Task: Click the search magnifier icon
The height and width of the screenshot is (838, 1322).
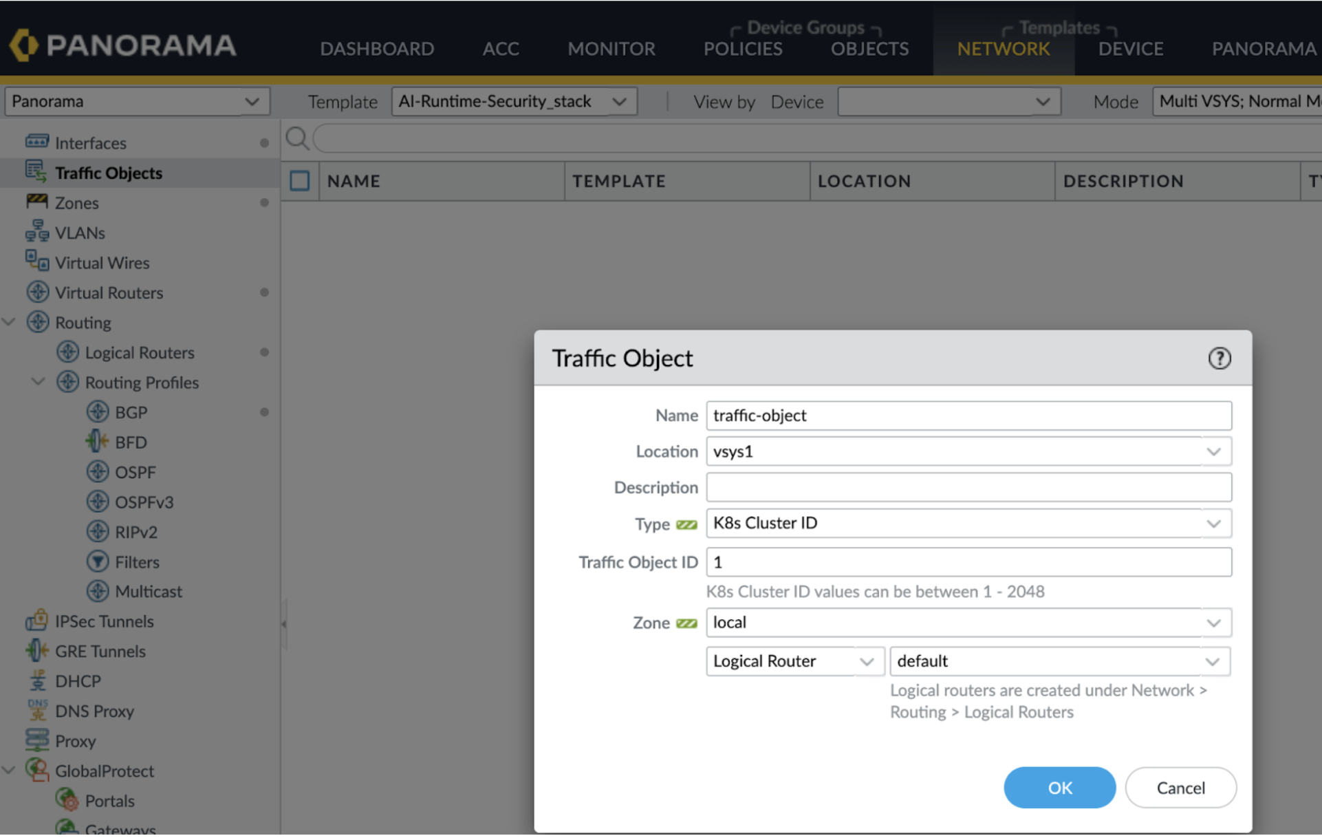Action: click(297, 138)
